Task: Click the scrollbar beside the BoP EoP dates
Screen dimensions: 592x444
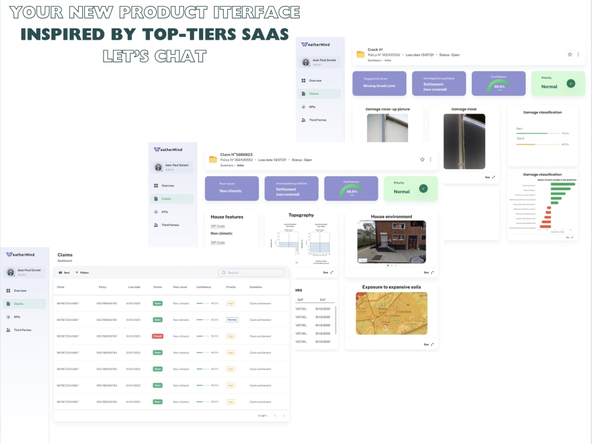Action: (x=336, y=320)
